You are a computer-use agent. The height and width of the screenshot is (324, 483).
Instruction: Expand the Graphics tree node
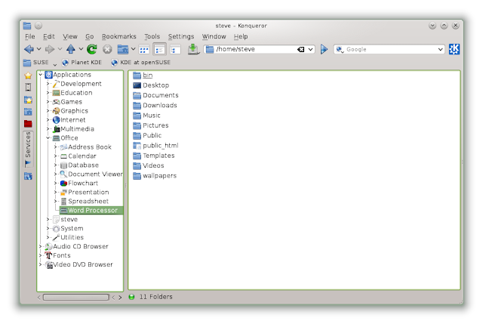48,111
